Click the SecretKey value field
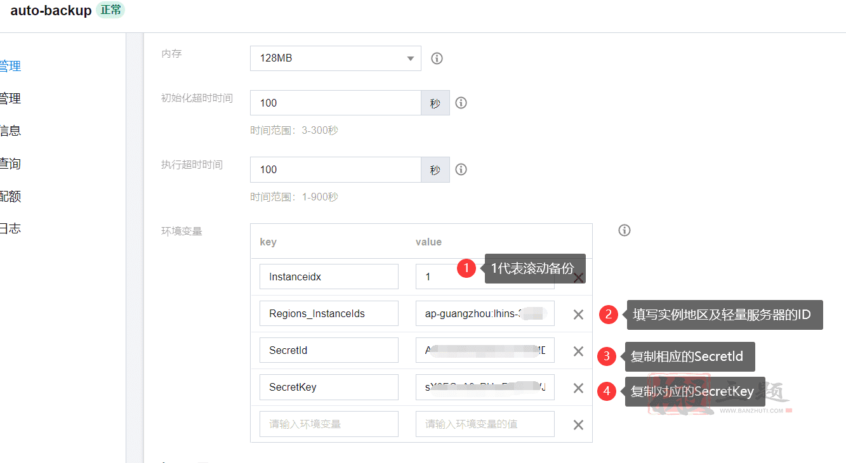 [x=485, y=387]
